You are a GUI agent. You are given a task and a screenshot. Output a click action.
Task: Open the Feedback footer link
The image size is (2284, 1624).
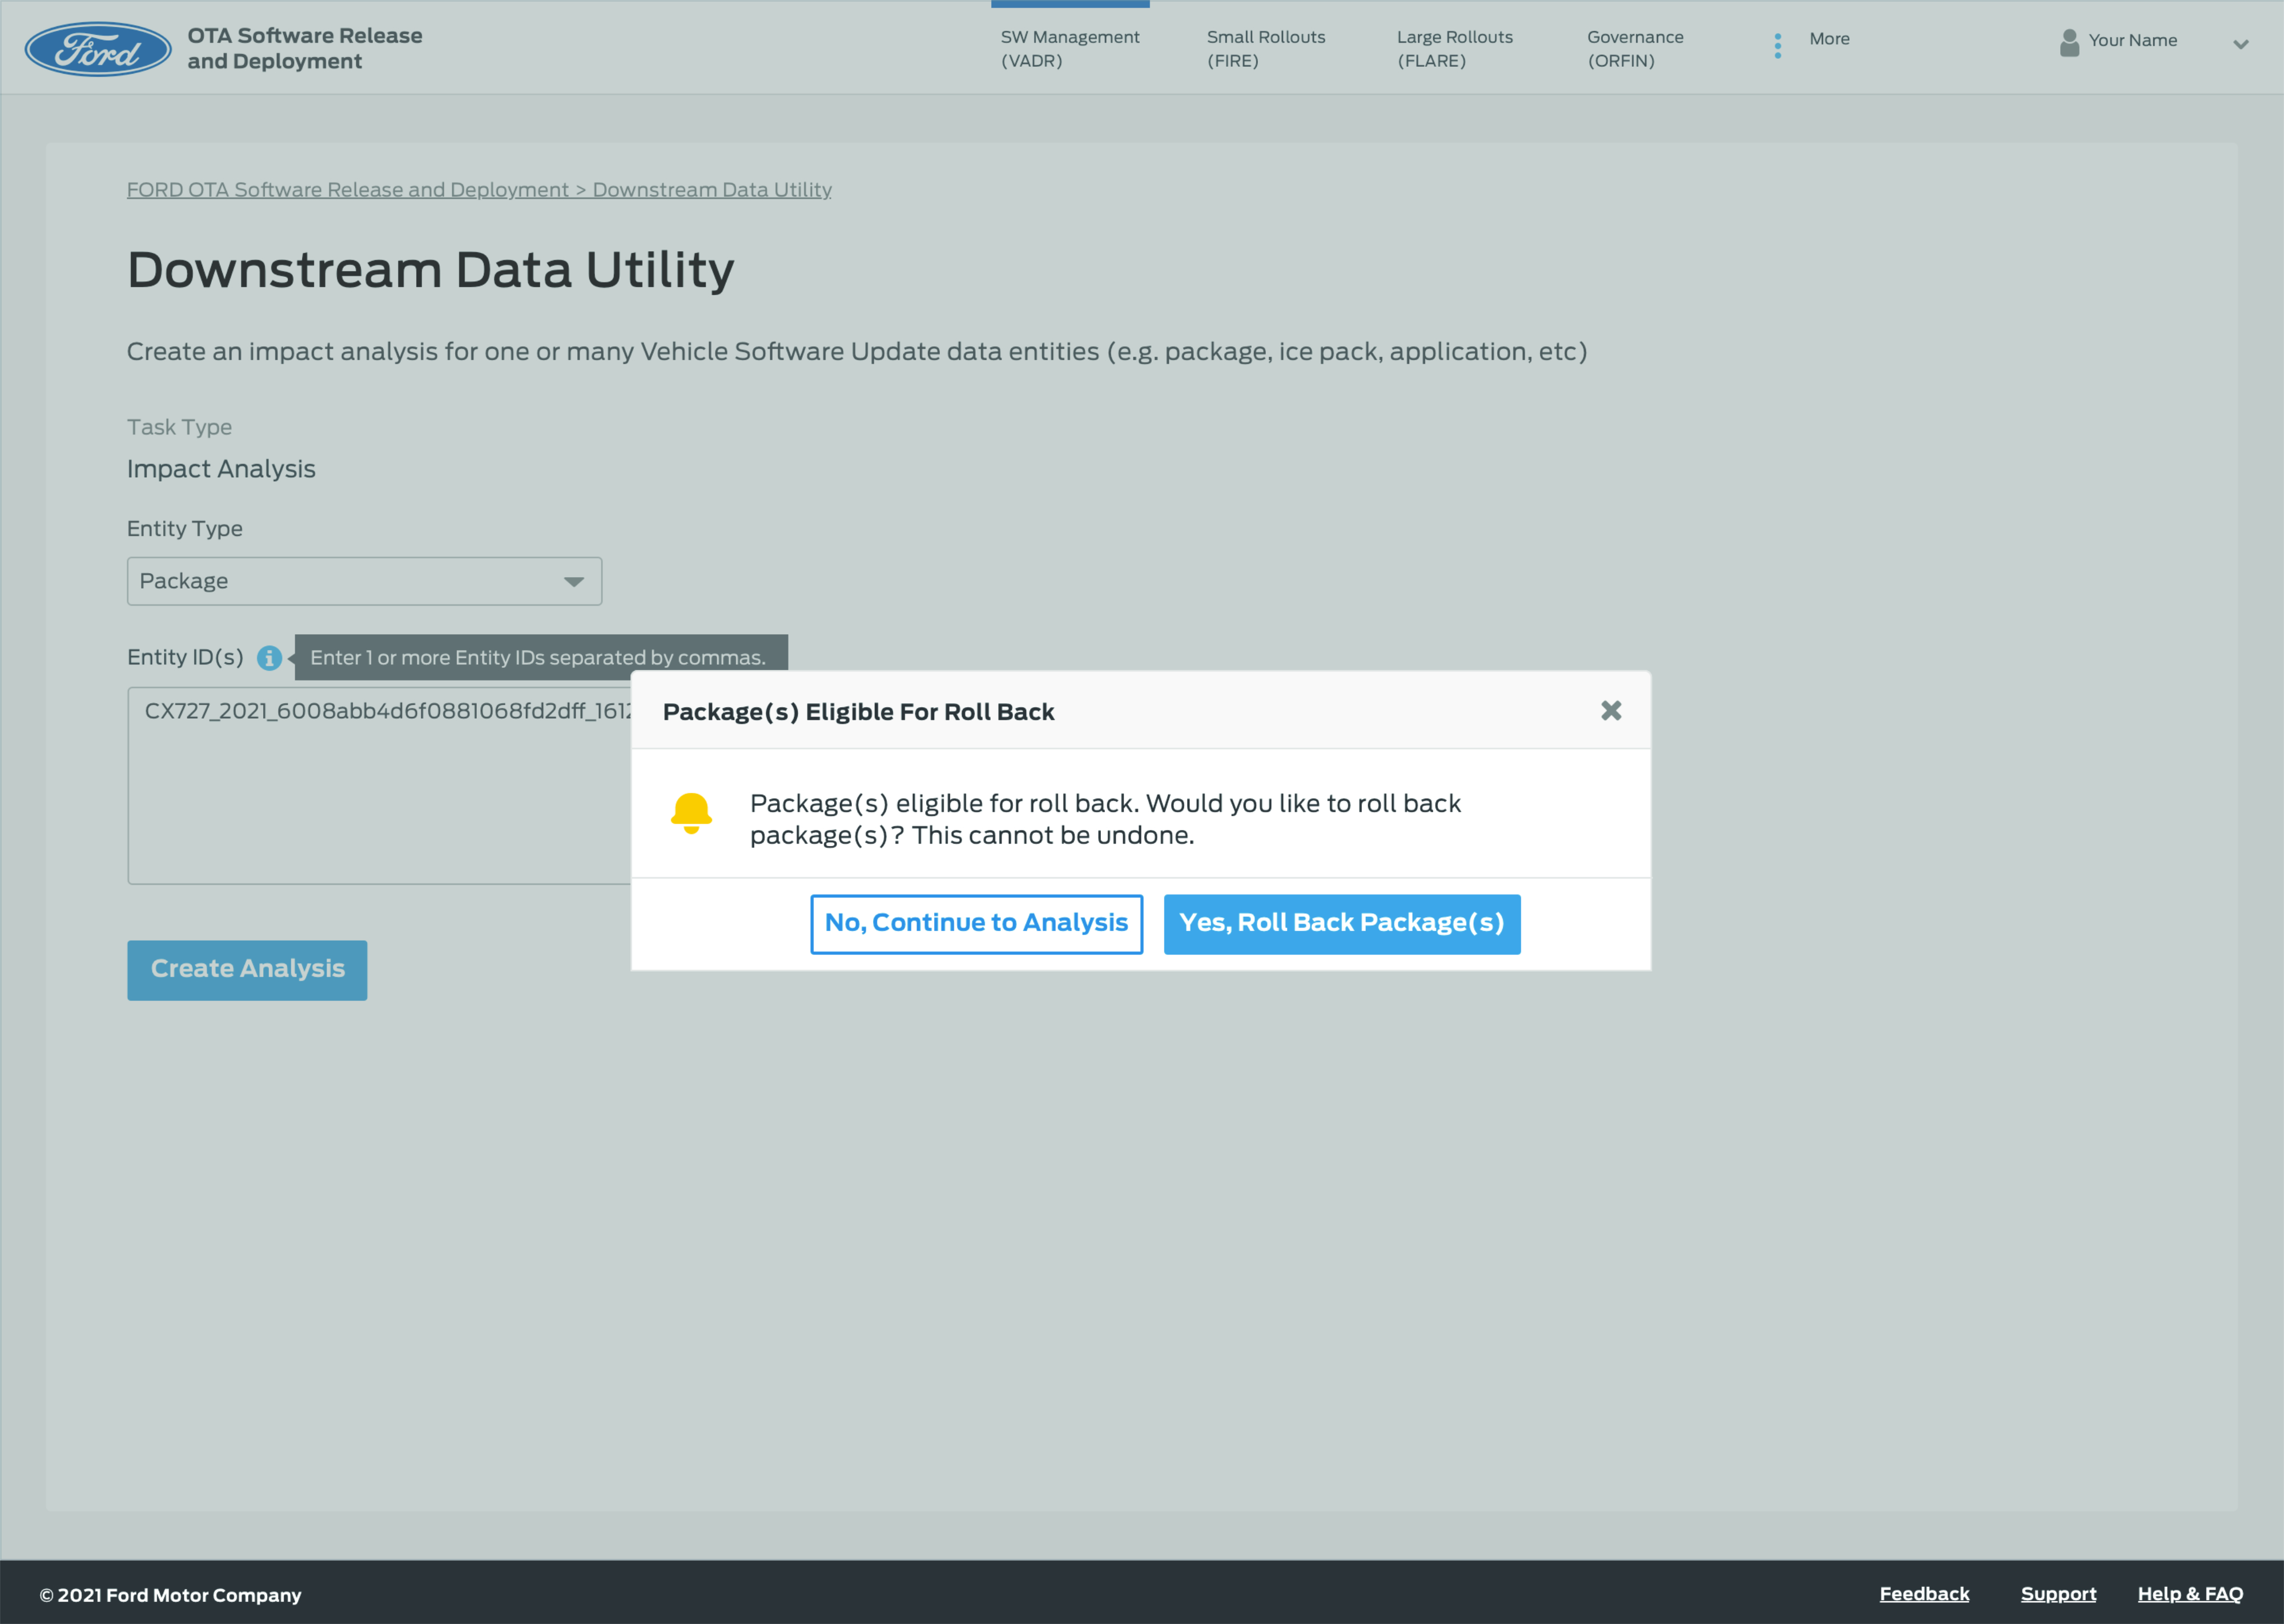point(1923,1593)
